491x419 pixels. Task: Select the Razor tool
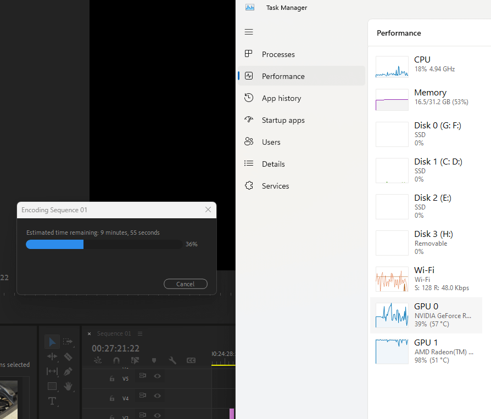68,356
